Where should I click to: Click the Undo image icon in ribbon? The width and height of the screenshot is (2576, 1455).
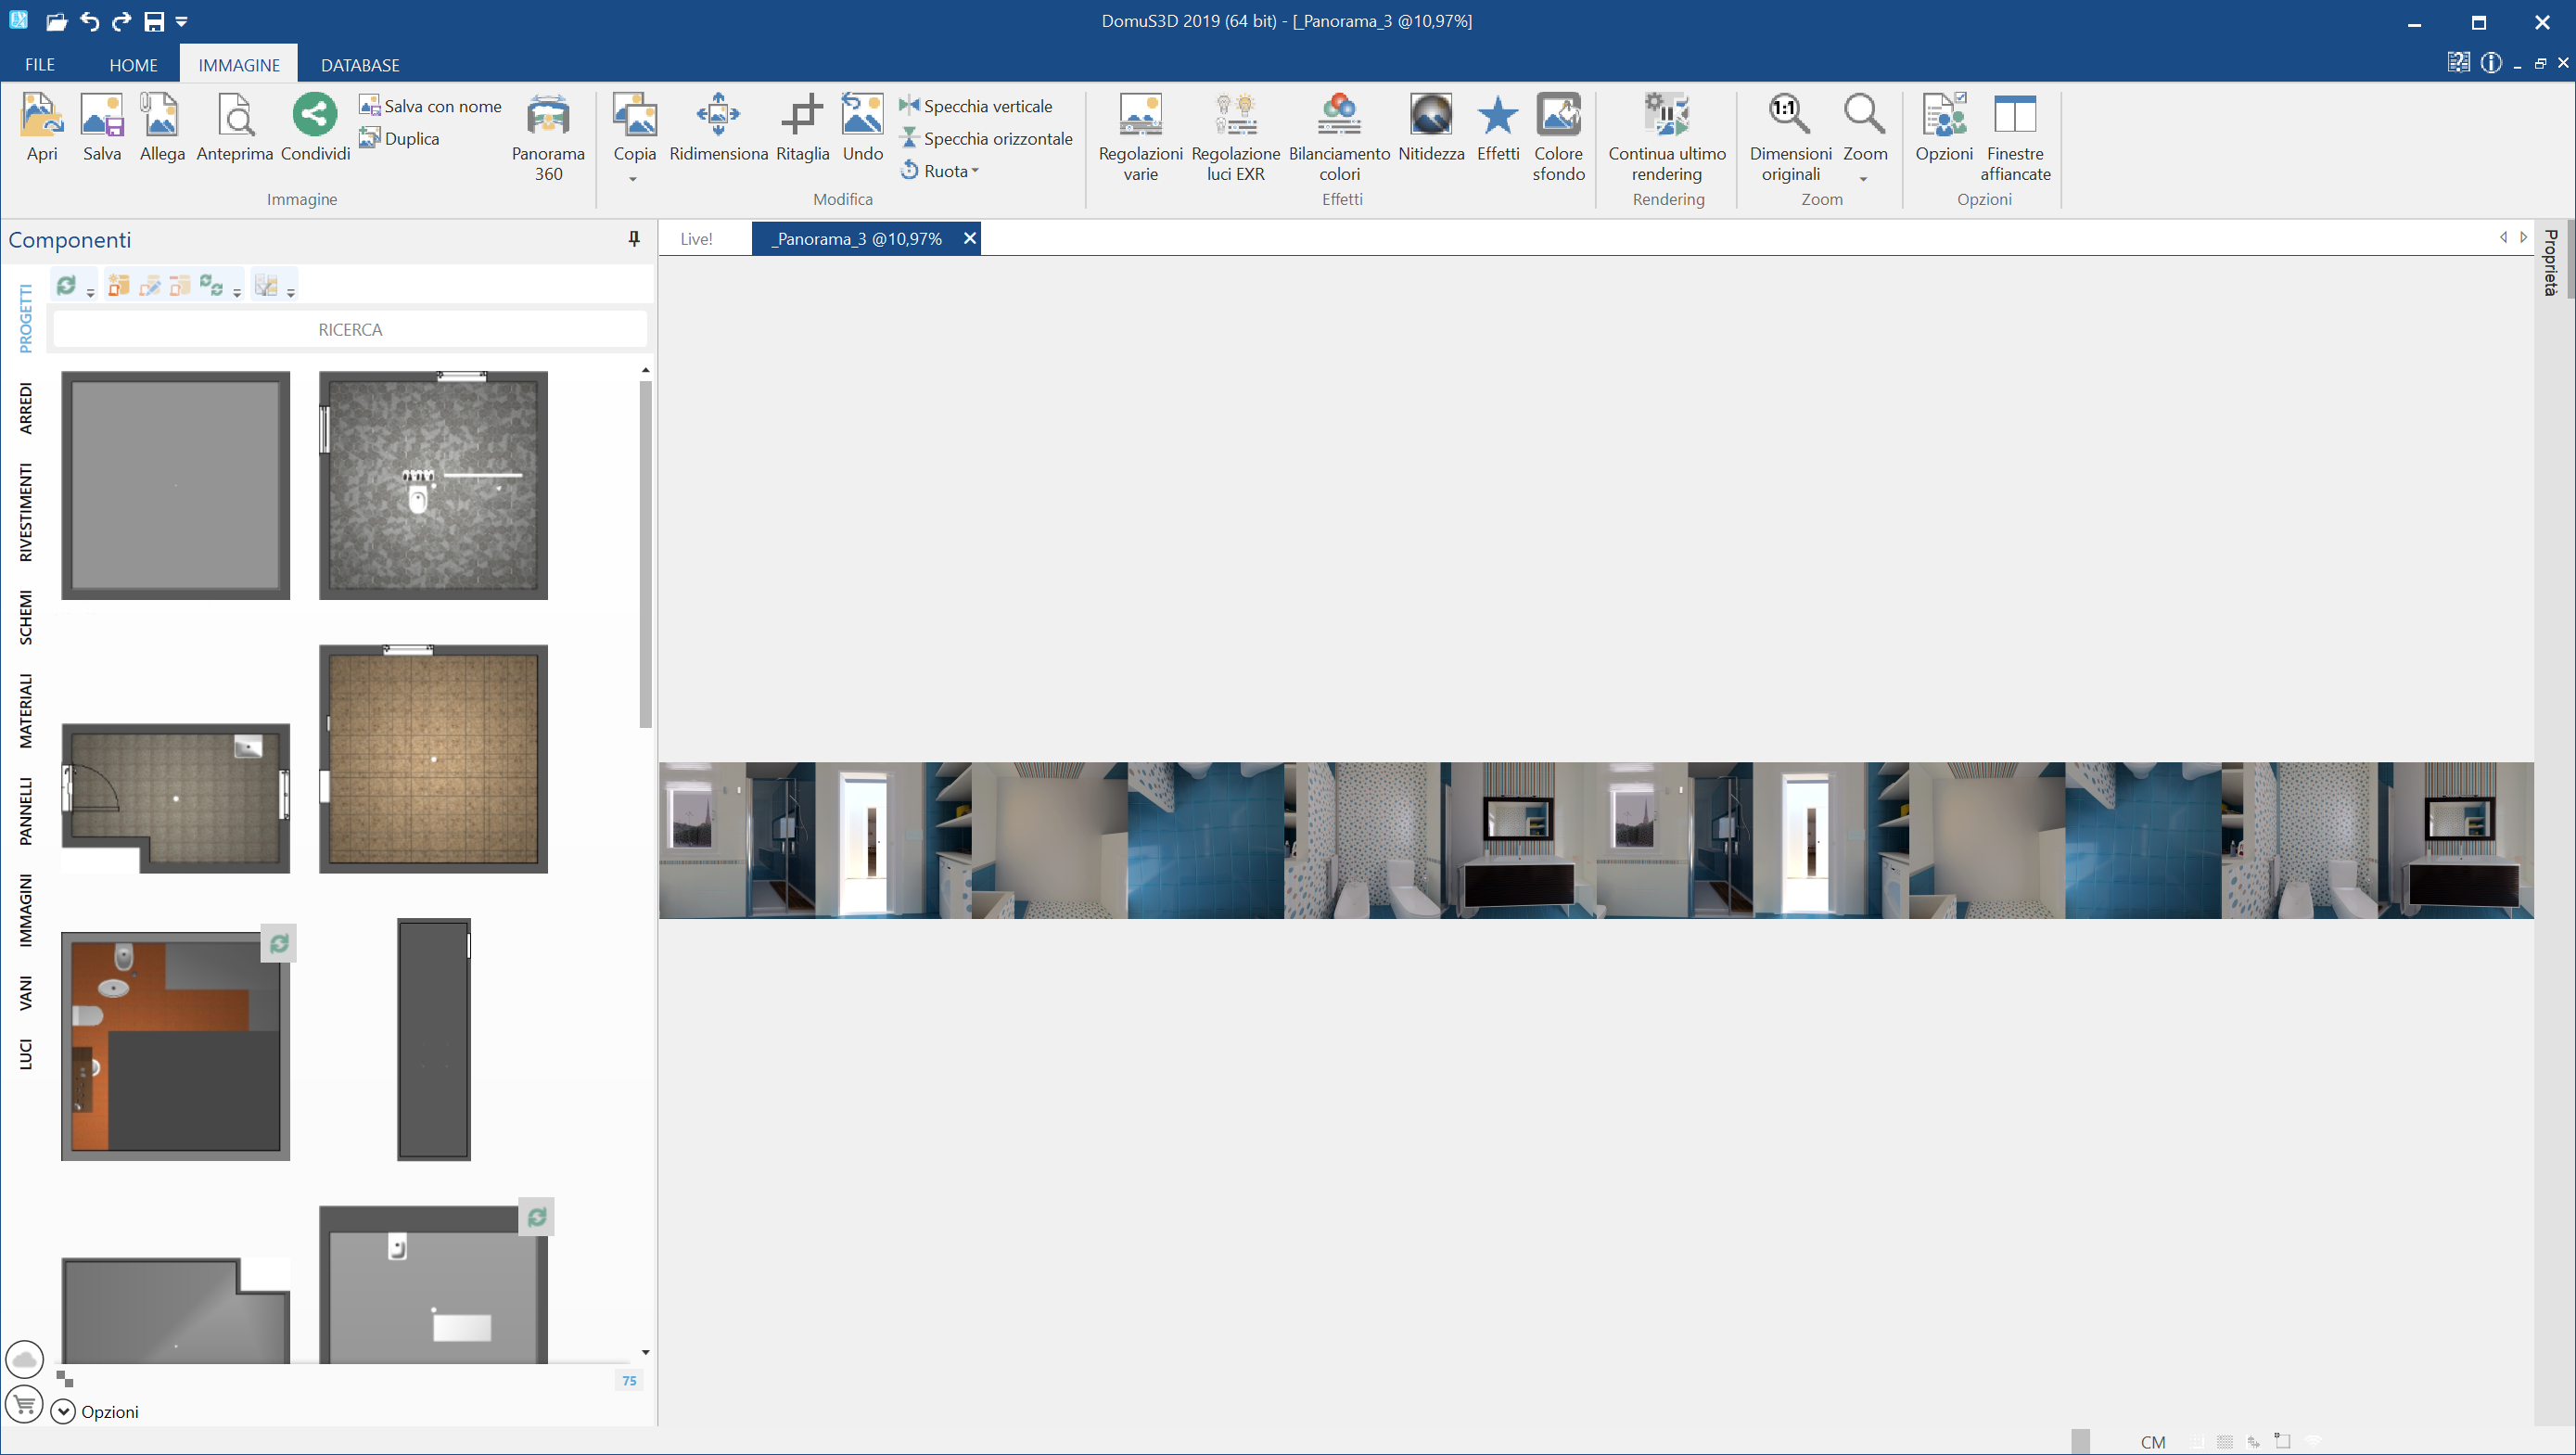tap(862, 127)
